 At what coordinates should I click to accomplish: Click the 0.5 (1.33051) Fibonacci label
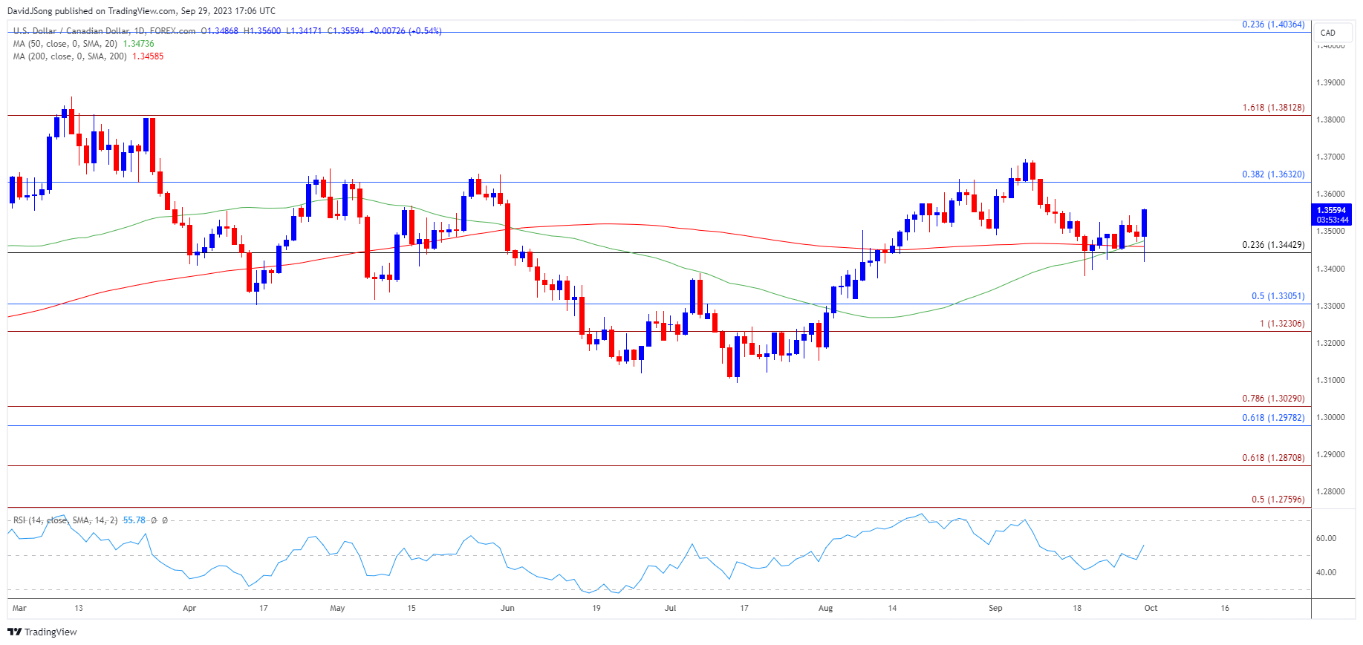[1278, 296]
